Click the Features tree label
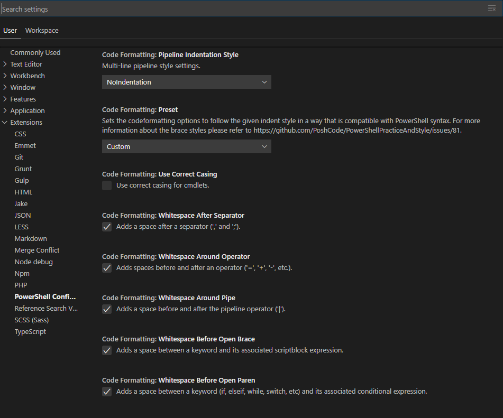Image resolution: width=503 pixels, height=418 pixels. [x=23, y=99]
